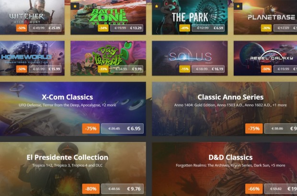
Task: Click the € 6.59 The Park price button
Action: [208, 28]
